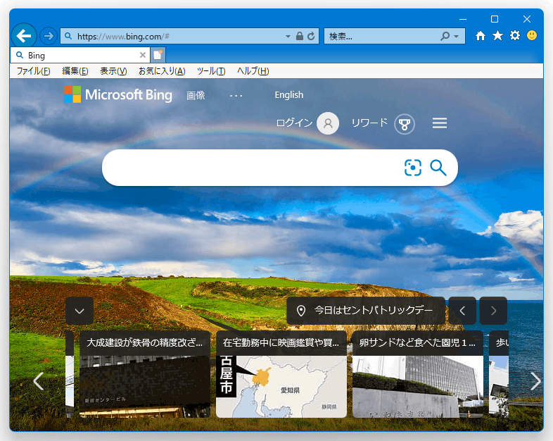The width and height of the screenshot is (553, 441).
Task: Click the Home icon in the browser toolbar
Action: pyautogui.click(x=481, y=36)
